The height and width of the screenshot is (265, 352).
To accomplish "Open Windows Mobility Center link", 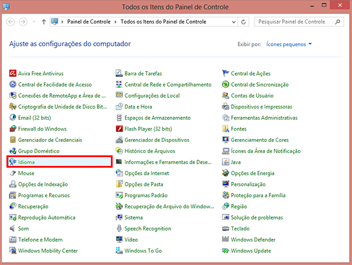I will [x=48, y=250].
